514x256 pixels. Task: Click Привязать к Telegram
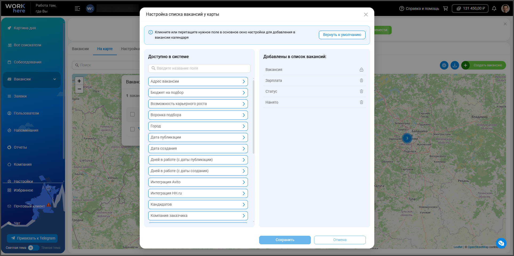pos(32,238)
